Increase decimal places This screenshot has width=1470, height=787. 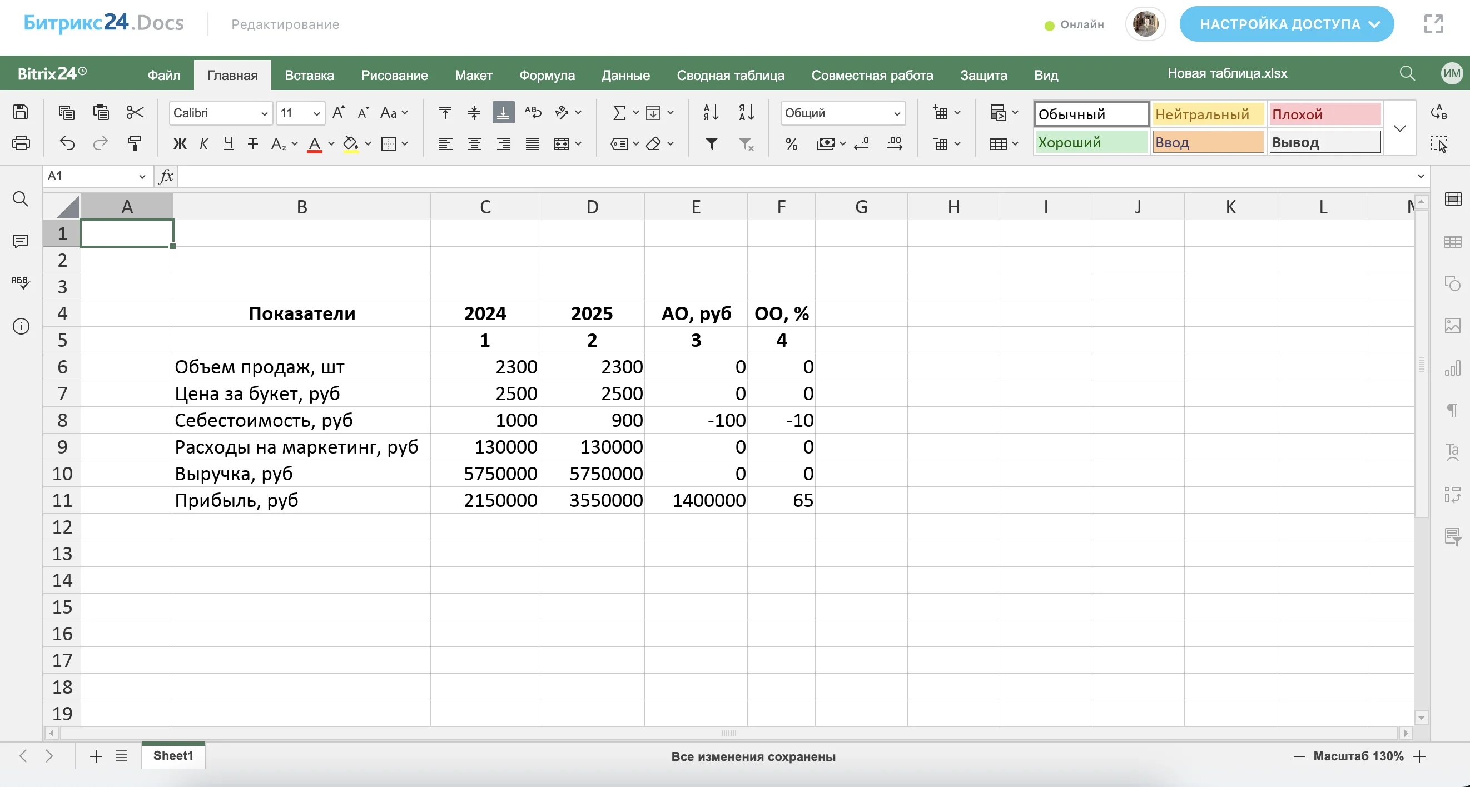pyautogui.click(x=895, y=144)
